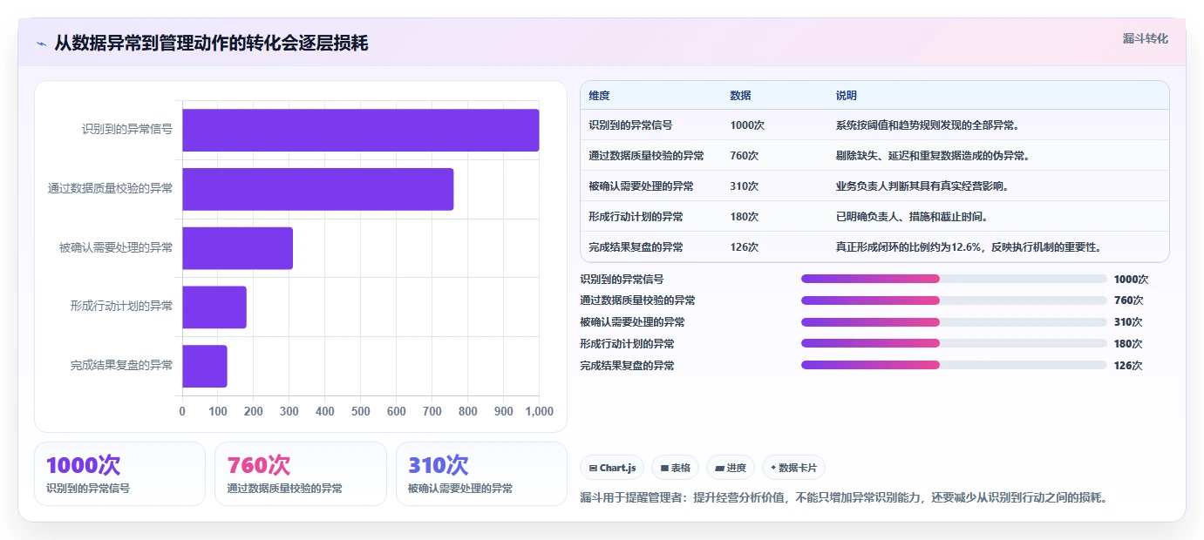Click the 说明 column header

coord(846,96)
